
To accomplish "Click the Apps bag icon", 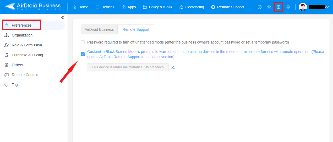I will [124, 7].
